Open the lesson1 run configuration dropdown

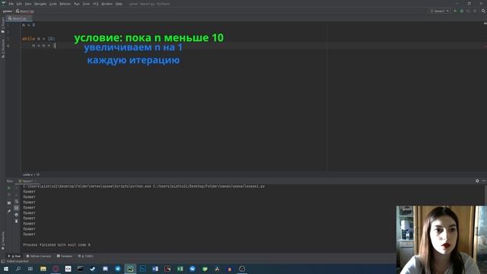[440, 11]
